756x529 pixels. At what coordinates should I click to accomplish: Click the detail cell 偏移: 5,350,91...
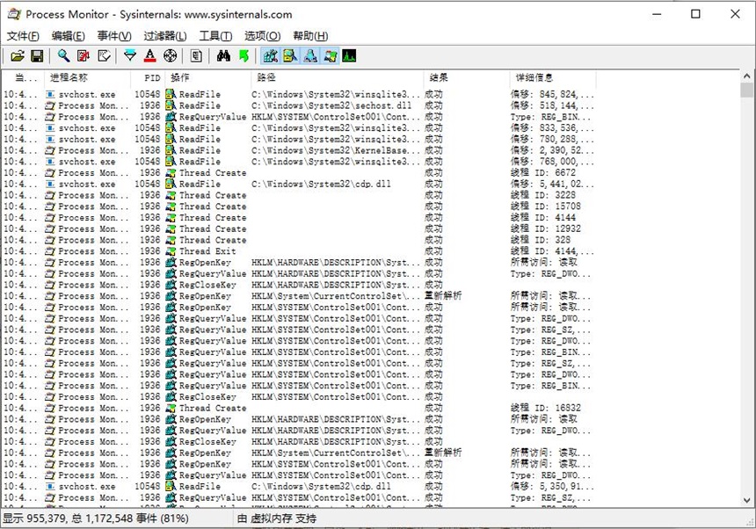(x=551, y=487)
